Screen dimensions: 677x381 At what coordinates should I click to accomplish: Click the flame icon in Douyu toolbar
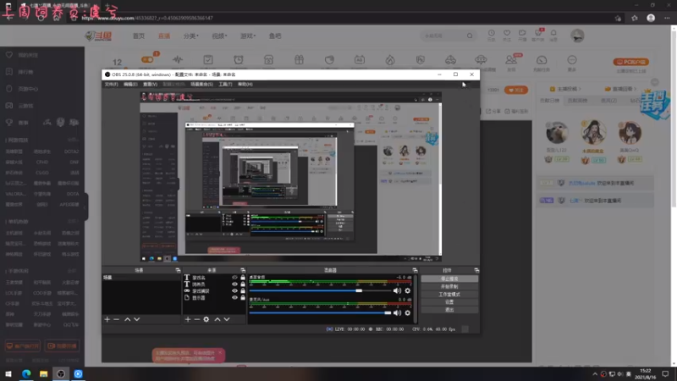tap(390, 60)
